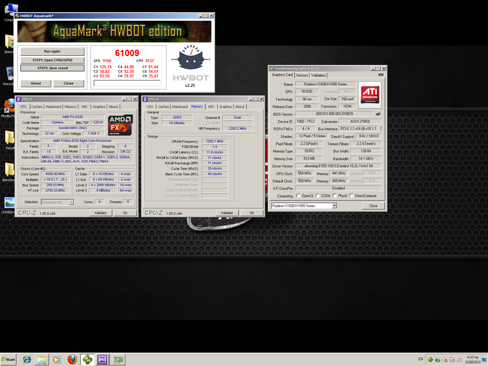This screenshot has width=488, height=366.
Task: Open Windows Explorer folder from taskbar
Action: pos(42,360)
